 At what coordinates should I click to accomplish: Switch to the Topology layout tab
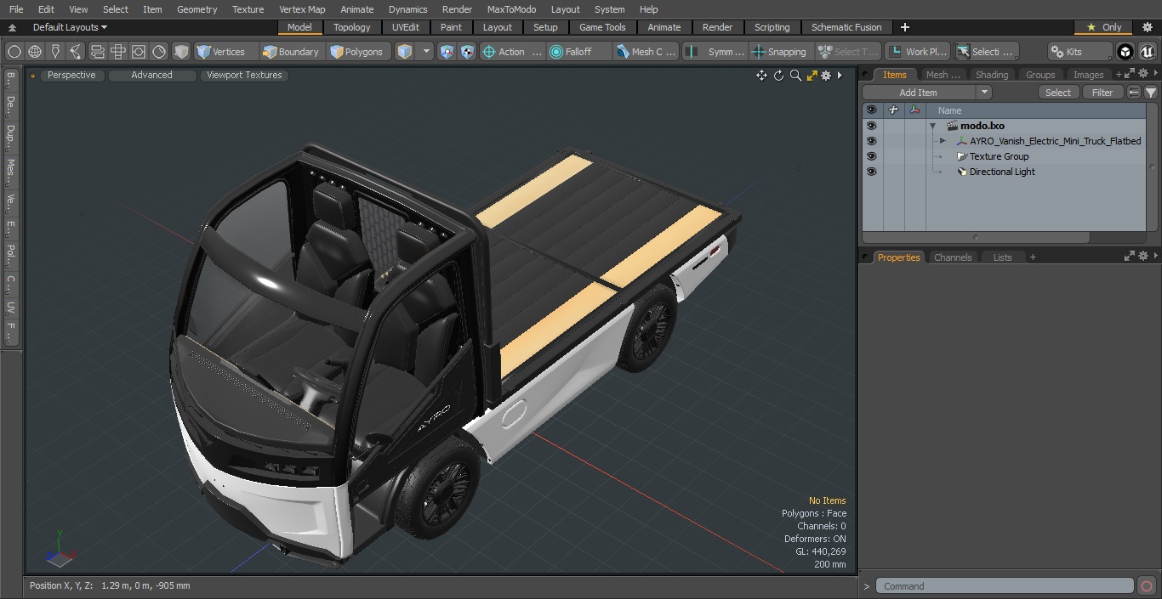352,27
